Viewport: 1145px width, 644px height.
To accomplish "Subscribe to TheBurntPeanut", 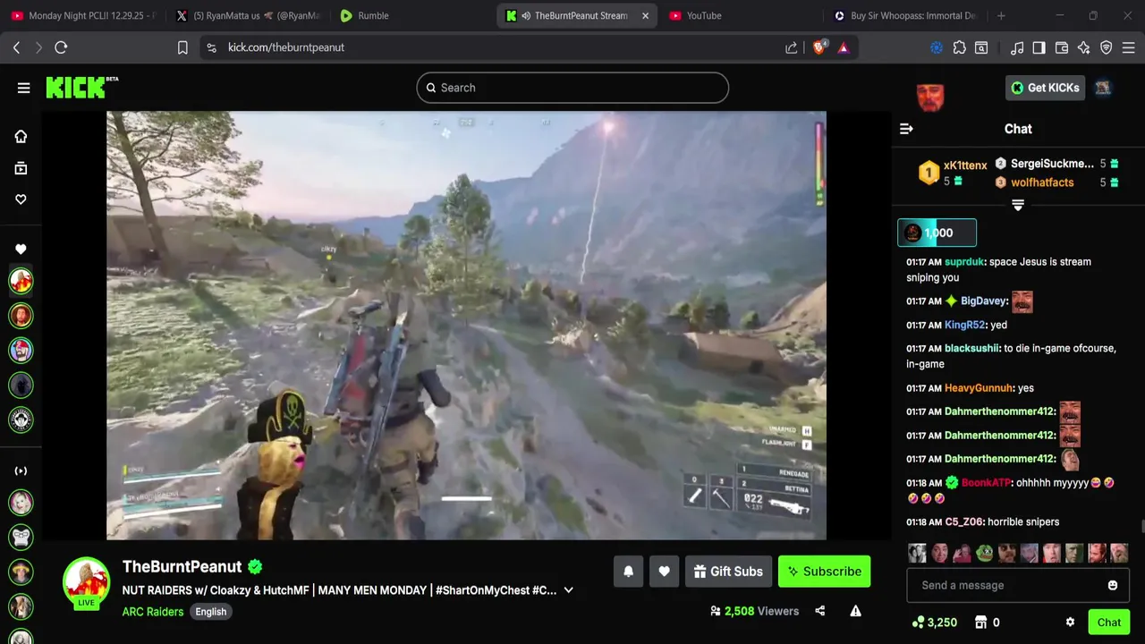I will (x=824, y=572).
